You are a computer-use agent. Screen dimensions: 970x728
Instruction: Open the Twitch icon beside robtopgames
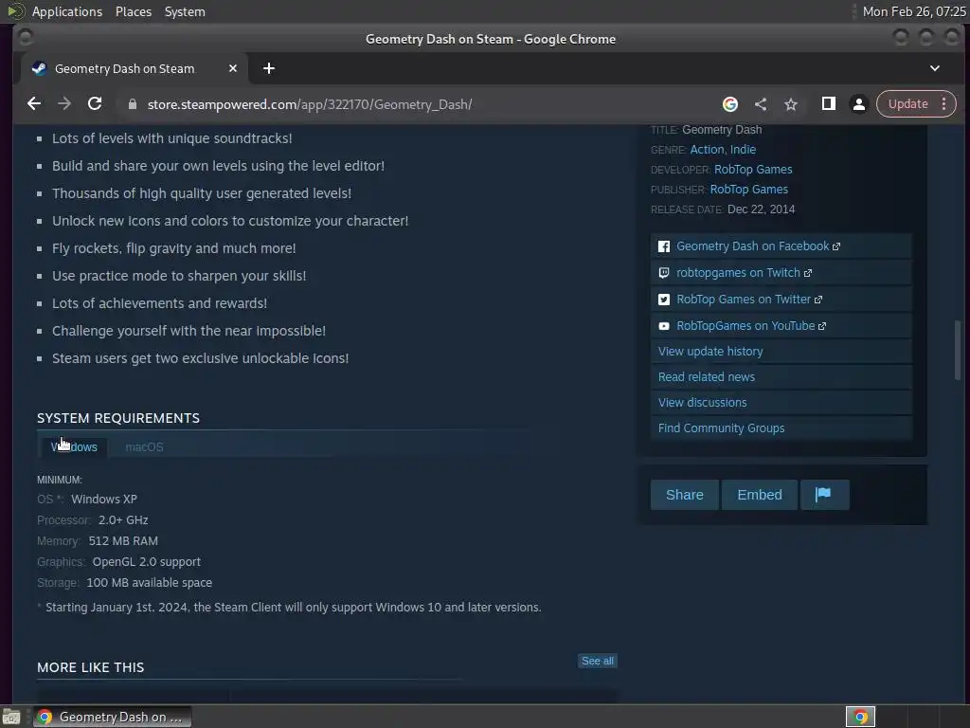(x=664, y=273)
